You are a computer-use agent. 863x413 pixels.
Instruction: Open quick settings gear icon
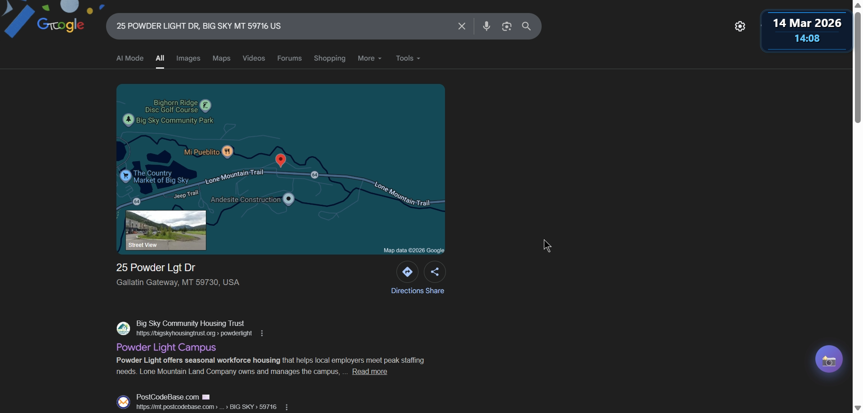740,26
